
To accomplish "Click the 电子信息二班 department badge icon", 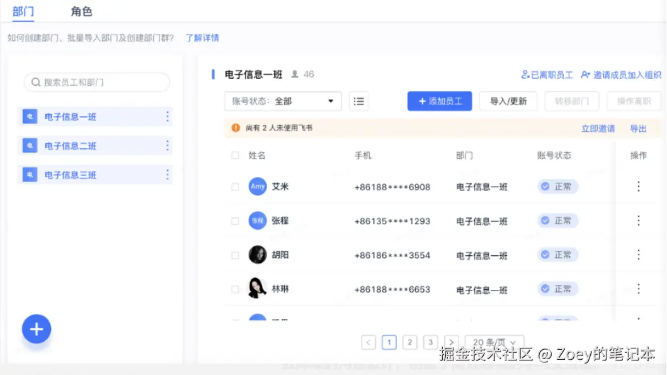I will (30, 146).
